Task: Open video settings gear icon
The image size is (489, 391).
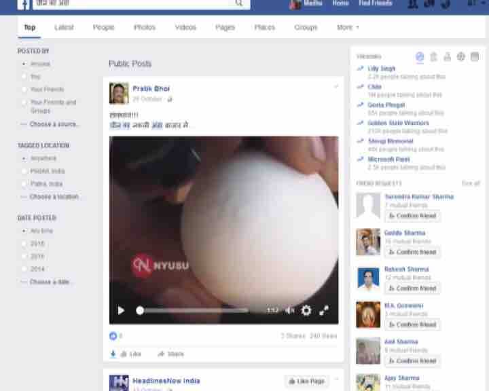Action: pos(306,310)
